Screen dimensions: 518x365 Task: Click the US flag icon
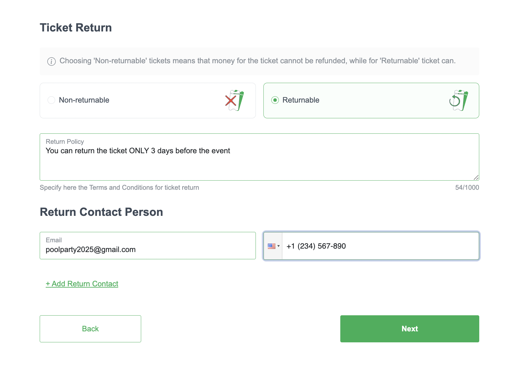271,246
